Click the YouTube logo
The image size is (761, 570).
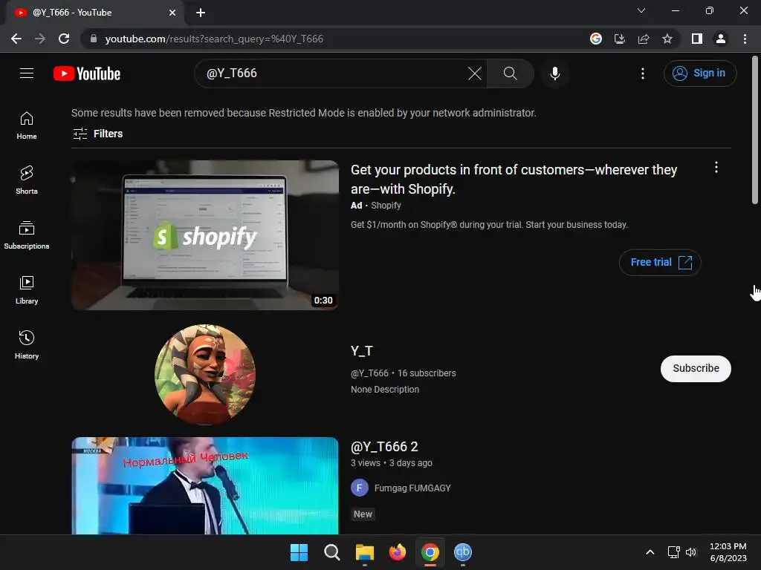tap(87, 73)
